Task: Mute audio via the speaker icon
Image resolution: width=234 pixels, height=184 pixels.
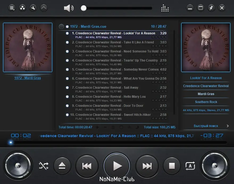Action: [x=69, y=8]
